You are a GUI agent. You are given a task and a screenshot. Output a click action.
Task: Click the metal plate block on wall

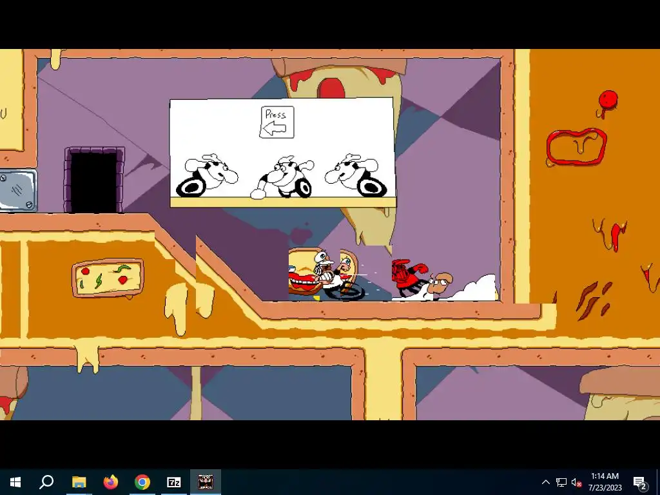pyautogui.click(x=18, y=190)
